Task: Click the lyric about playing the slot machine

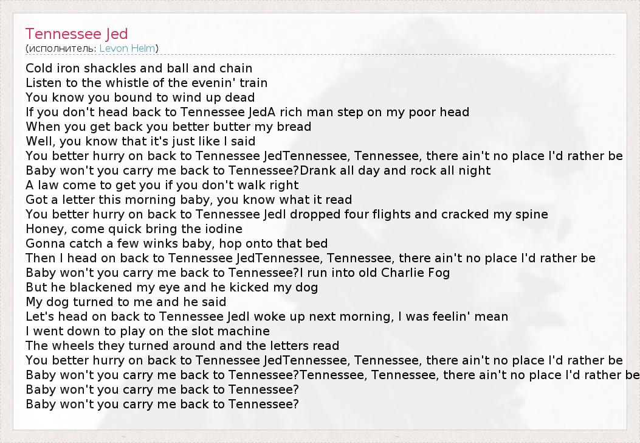Action: click(x=148, y=331)
